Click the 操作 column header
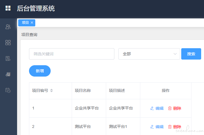The image size is (204, 135). [x=166, y=90]
